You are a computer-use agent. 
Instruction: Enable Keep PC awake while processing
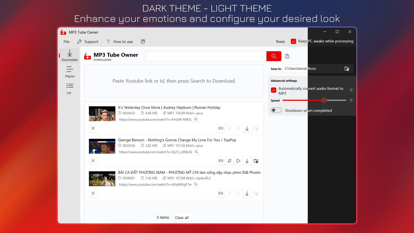[x=293, y=41]
